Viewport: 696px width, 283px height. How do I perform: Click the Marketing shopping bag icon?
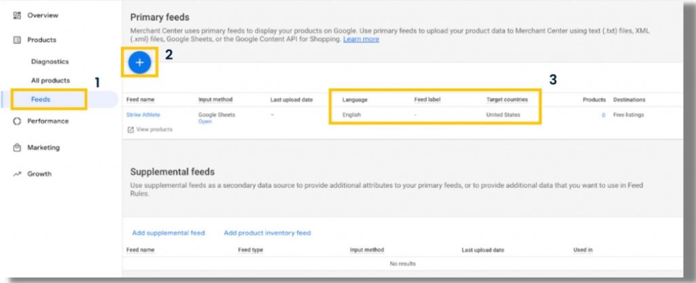click(17, 147)
